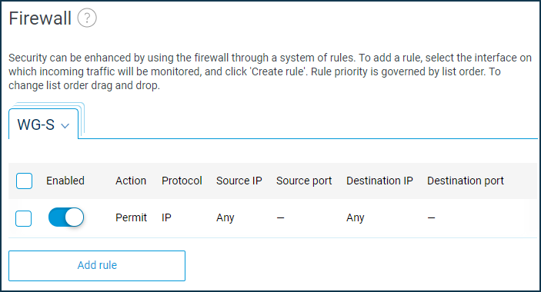Click the Enabled column header
This screenshot has width=541, height=292.
(65, 181)
